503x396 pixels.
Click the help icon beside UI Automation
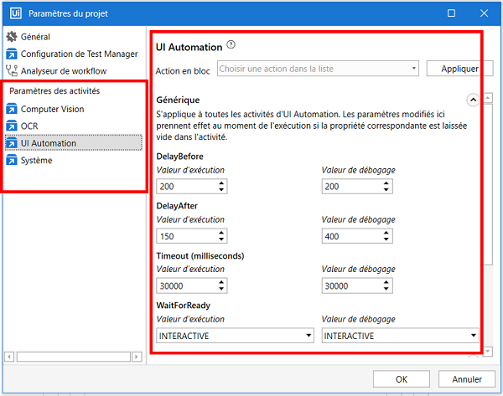(x=231, y=47)
